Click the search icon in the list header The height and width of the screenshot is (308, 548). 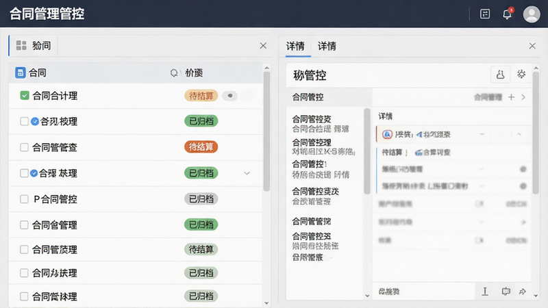(x=174, y=73)
